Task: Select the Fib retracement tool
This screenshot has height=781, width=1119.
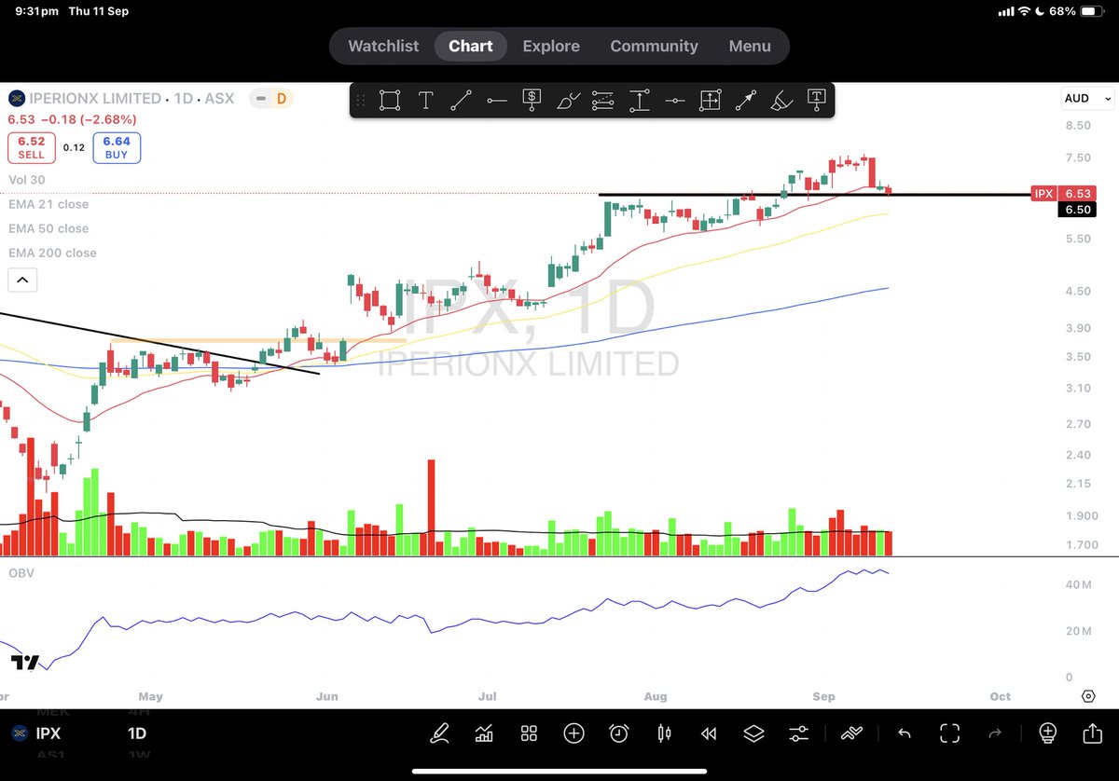Action: click(603, 101)
